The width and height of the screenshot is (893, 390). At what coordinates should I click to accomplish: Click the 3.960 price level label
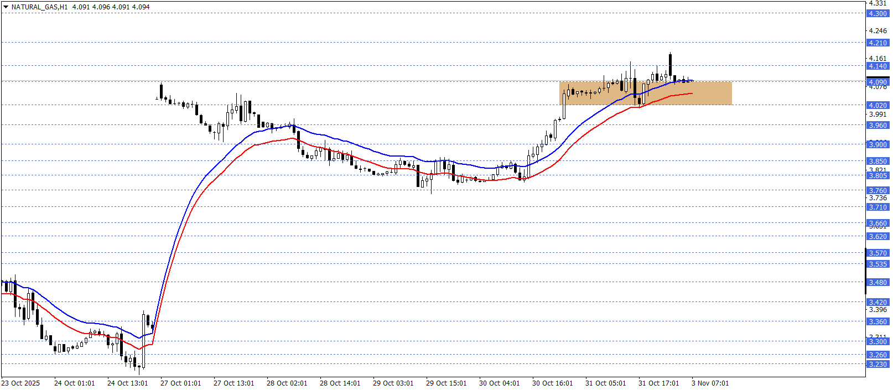click(x=878, y=126)
